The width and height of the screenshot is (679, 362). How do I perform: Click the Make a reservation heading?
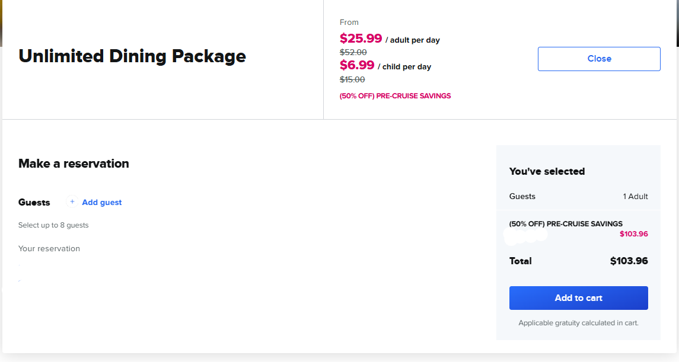pos(74,164)
